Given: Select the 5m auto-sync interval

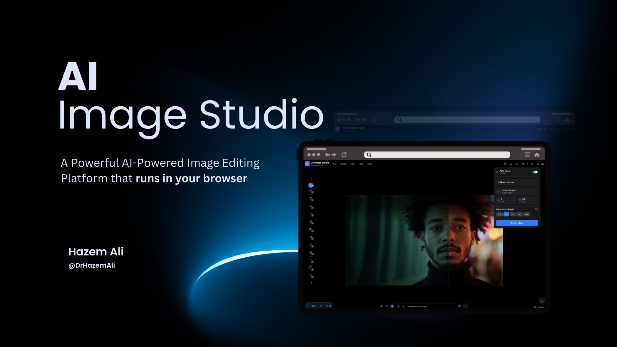Looking at the screenshot, I should click(519, 214).
